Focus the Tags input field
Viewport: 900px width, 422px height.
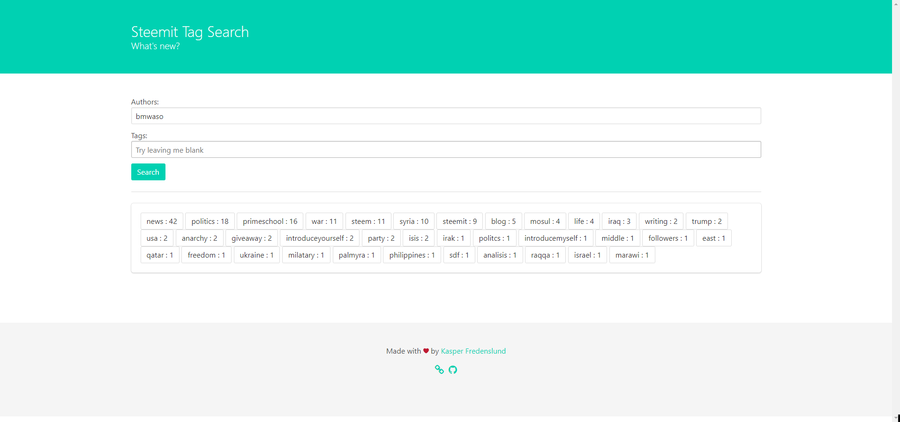(x=446, y=149)
